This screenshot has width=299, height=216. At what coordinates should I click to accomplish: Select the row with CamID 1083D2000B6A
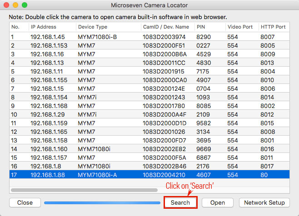pyautogui.click(x=149, y=54)
